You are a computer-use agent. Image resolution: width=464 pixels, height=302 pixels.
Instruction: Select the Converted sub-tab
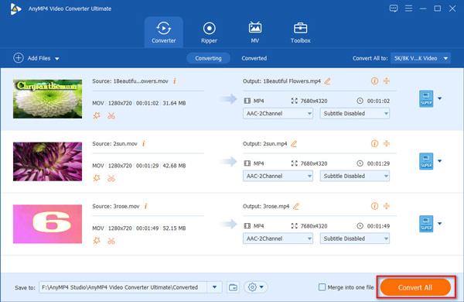pos(254,58)
